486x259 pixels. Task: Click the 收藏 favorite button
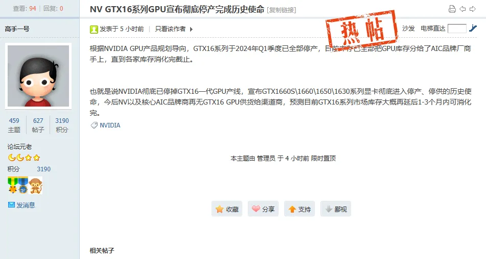[227, 209]
